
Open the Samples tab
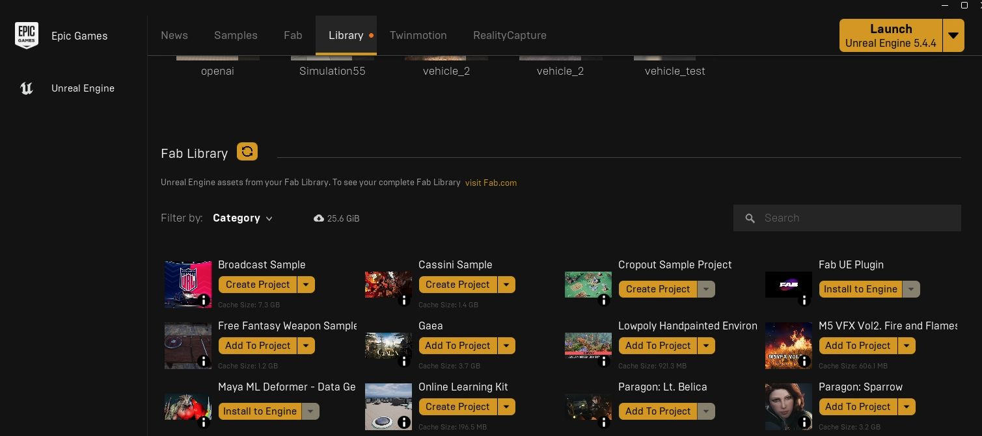(x=236, y=36)
